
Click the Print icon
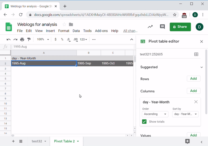[x=22, y=39]
